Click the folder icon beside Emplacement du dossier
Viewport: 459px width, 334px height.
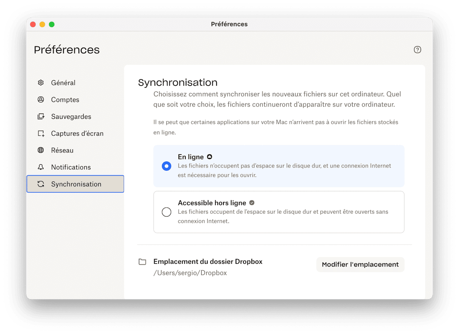click(142, 262)
